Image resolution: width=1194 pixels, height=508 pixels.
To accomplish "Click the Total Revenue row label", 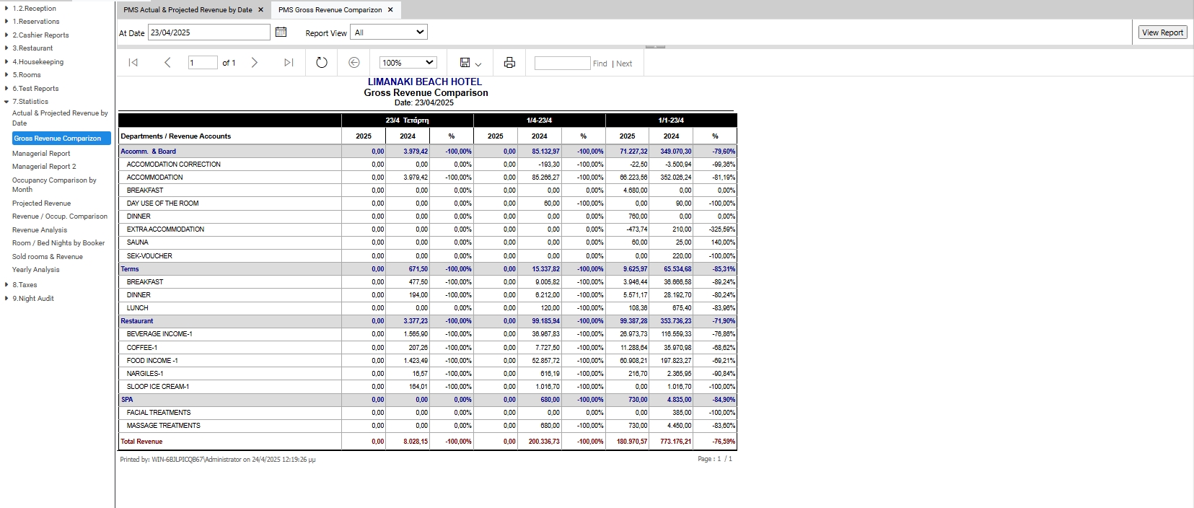I will pos(141,442).
